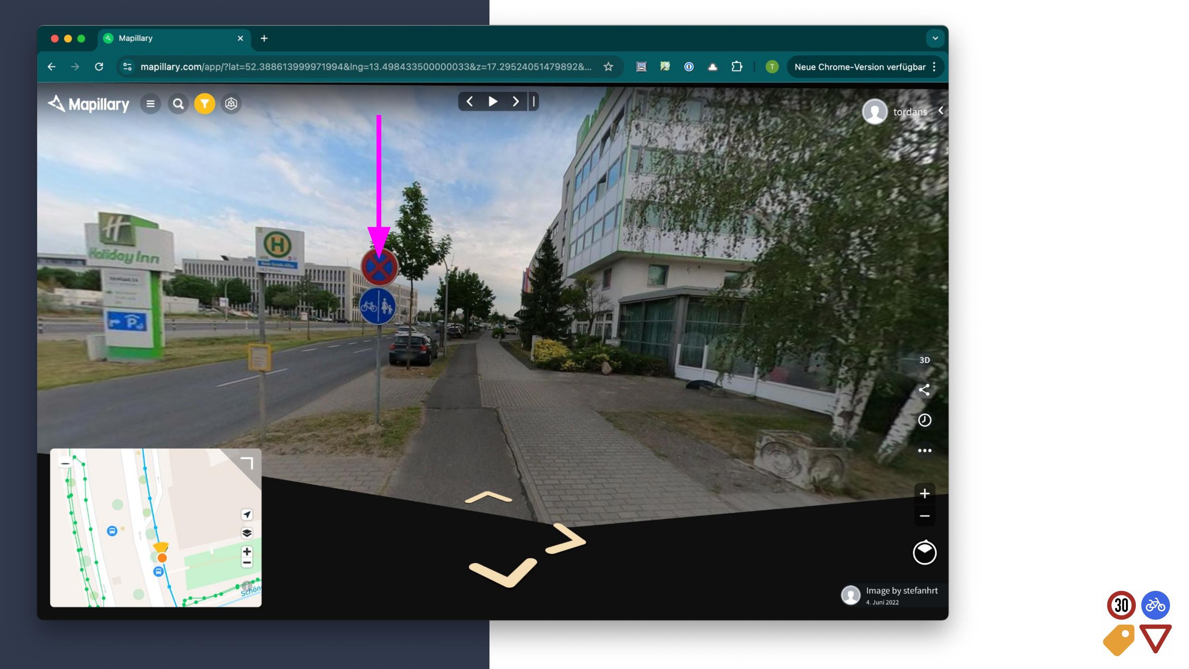Toggle the yellow filter button

pyautogui.click(x=205, y=104)
